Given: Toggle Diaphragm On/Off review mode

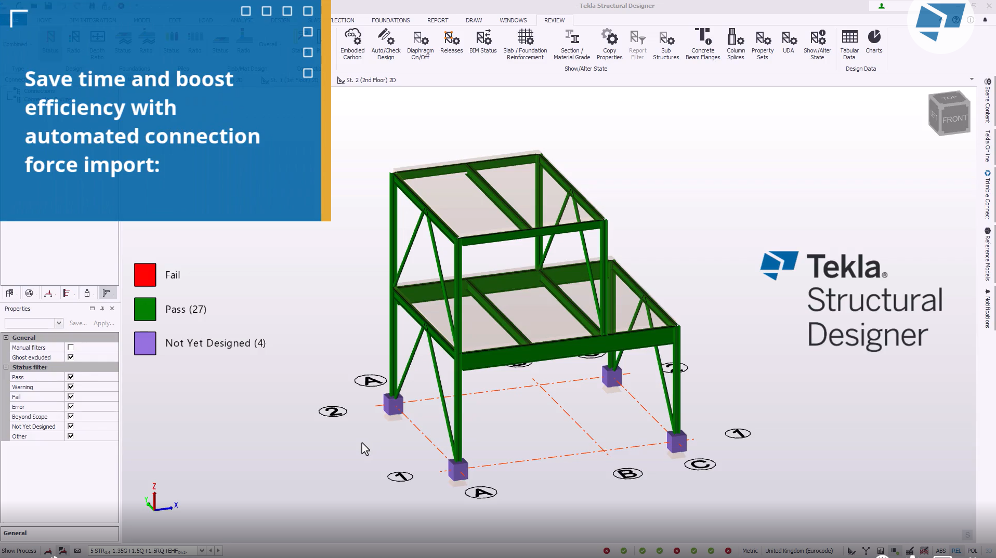Looking at the screenshot, I should click(x=420, y=45).
